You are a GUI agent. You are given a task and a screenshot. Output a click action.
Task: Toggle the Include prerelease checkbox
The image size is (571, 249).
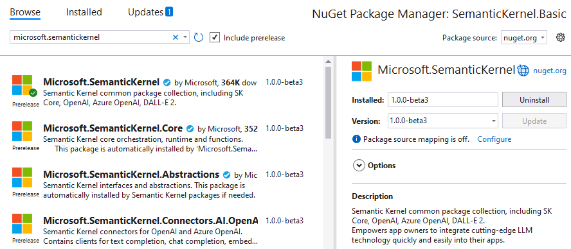215,37
